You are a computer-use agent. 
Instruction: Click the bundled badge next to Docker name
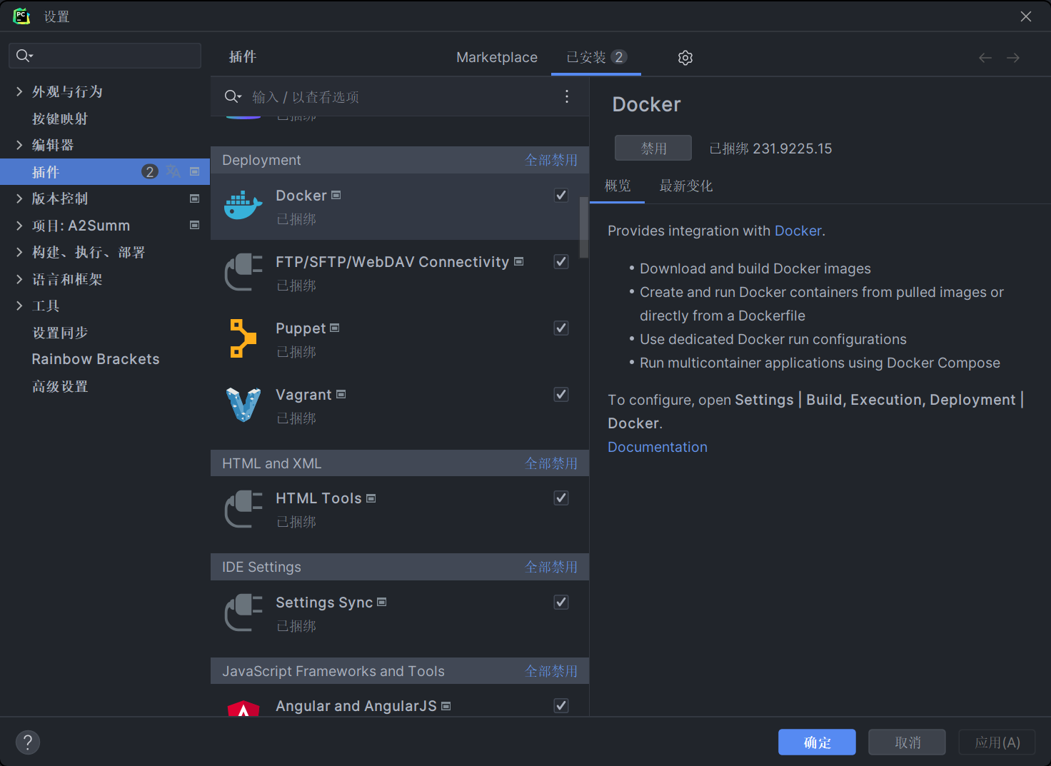coord(336,195)
